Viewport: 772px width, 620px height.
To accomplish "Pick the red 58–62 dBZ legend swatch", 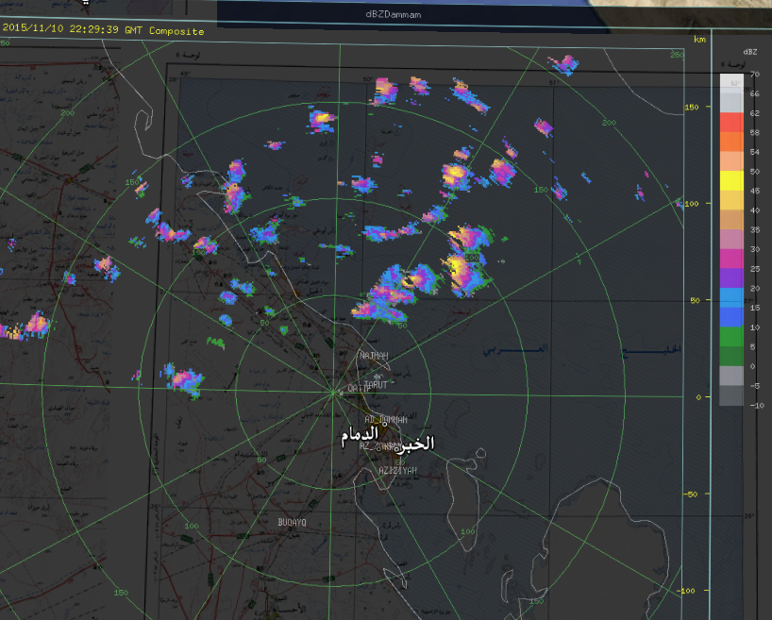I will (x=731, y=122).
